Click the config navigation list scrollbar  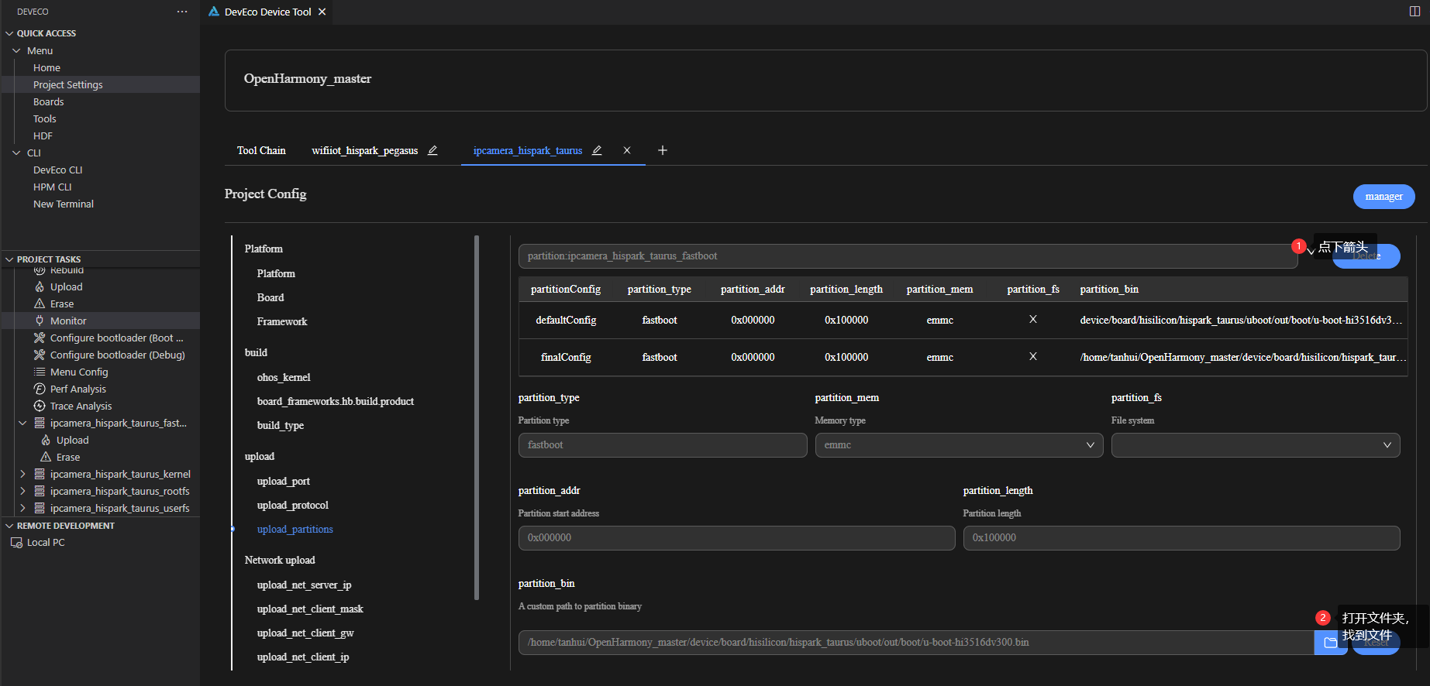tap(477, 418)
